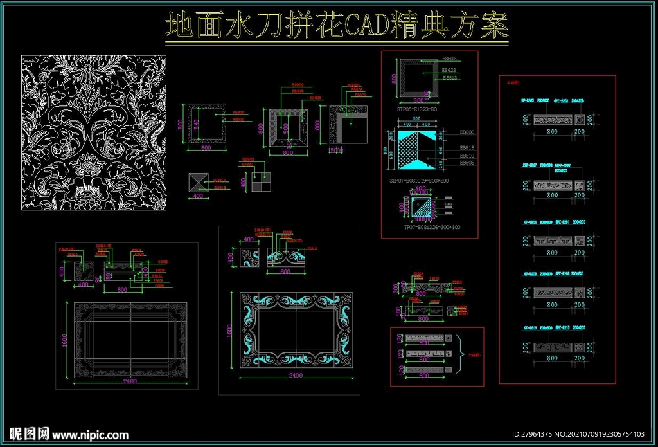Click the 640 dimension inside the square frame tile
The width and height of the screenshot is (658, 447).
point(195,124)
